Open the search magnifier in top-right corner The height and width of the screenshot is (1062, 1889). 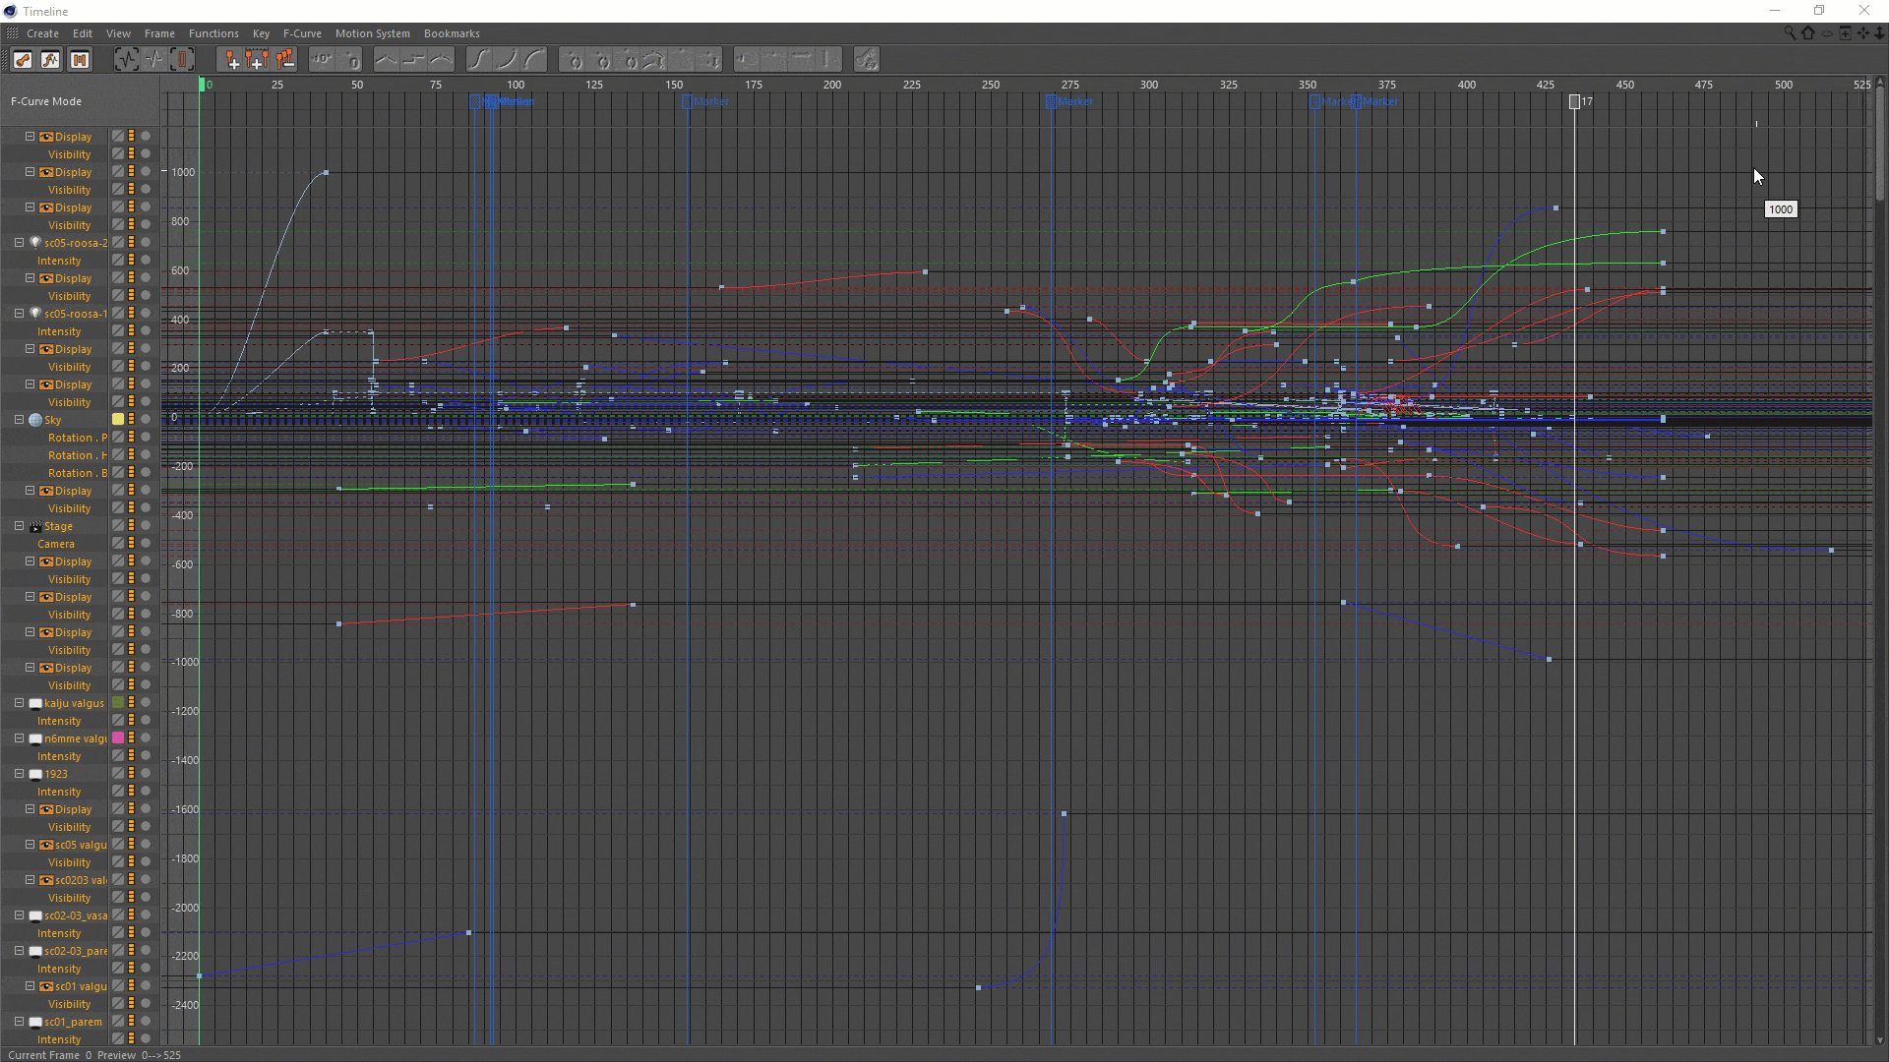1790,33
